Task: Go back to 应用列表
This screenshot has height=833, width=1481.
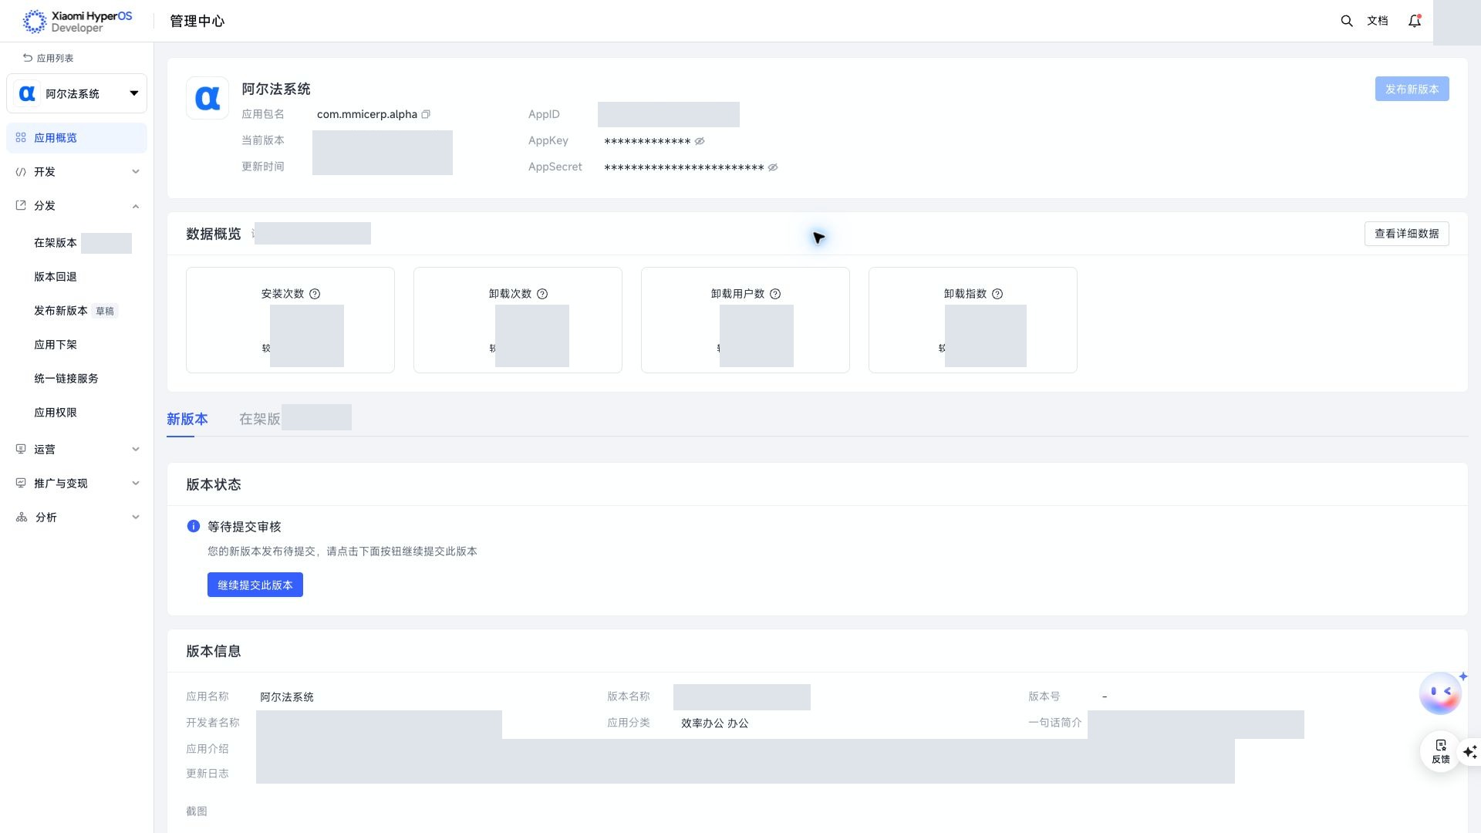Action: pyautogui.click(x=48, y=58)
